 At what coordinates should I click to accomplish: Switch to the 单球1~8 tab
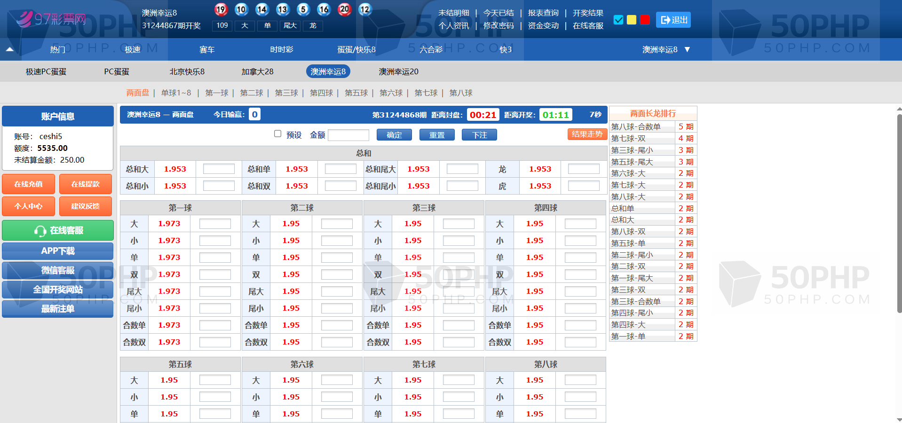point(176,93)
